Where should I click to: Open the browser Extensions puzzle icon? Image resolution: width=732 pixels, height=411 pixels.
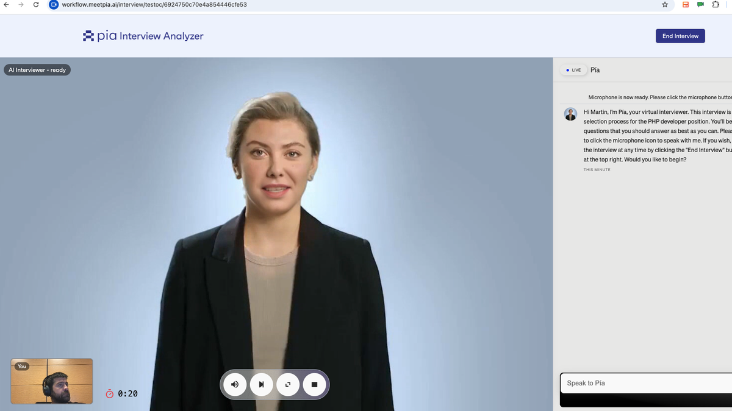pyautogui.click(x=716, y=5)
